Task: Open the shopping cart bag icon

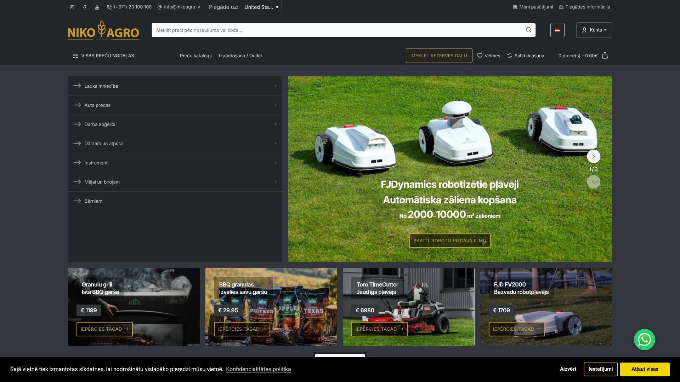Action: point(605,56)
